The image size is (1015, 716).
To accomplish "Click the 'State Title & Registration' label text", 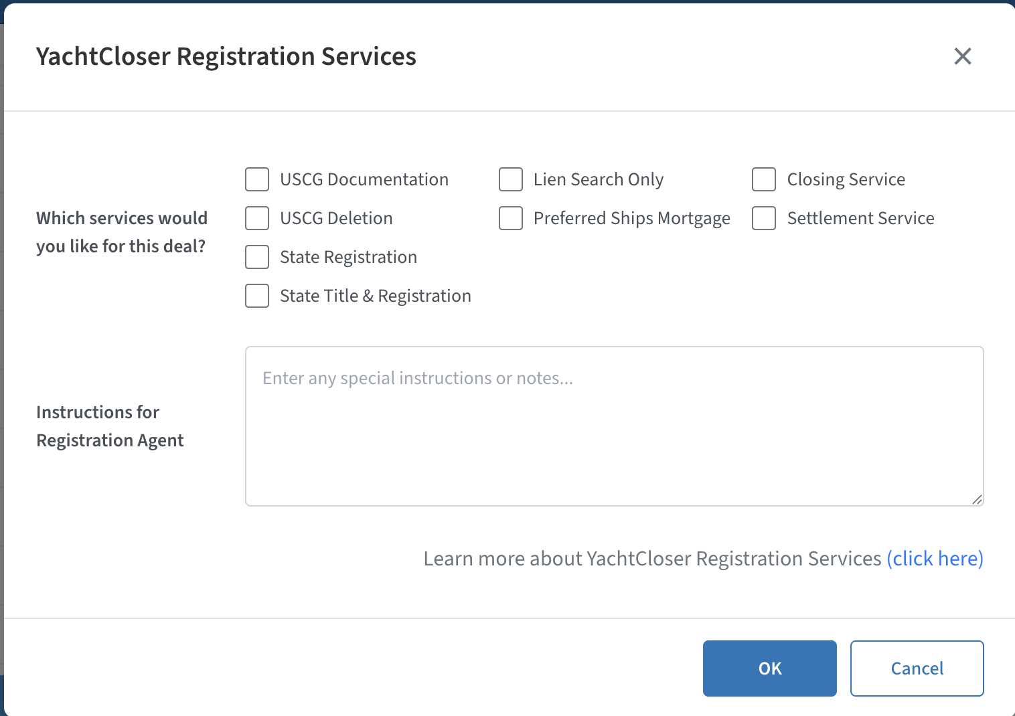I will click(x=375, y=296).
